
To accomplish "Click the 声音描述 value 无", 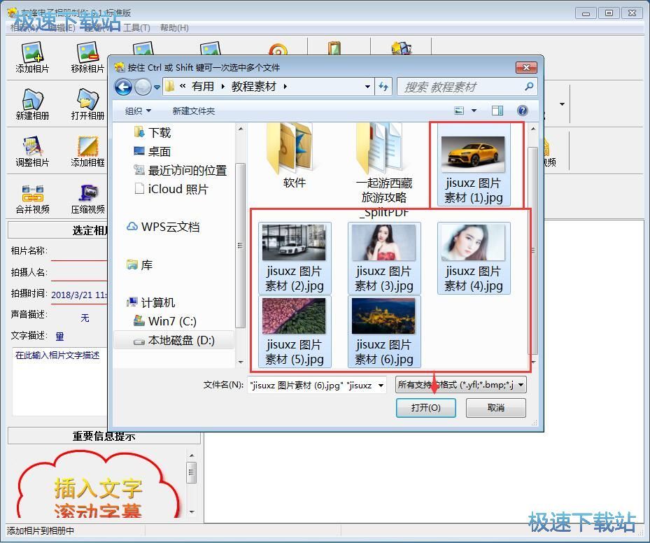I will [85, 318].
